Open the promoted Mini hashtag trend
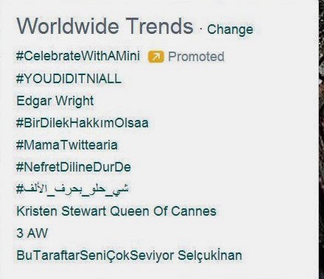The width and height of the screenshot is (324, 279). click(x=78, y=56)
